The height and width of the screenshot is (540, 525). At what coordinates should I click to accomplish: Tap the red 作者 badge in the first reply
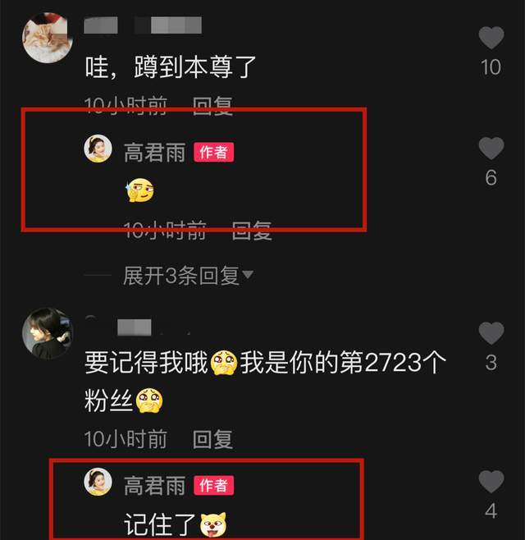click(214, 152)
